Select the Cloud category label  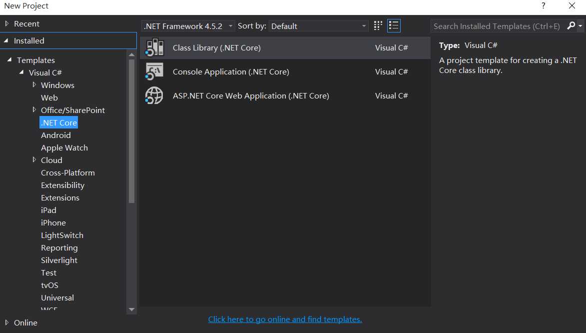tap(51, 160)
